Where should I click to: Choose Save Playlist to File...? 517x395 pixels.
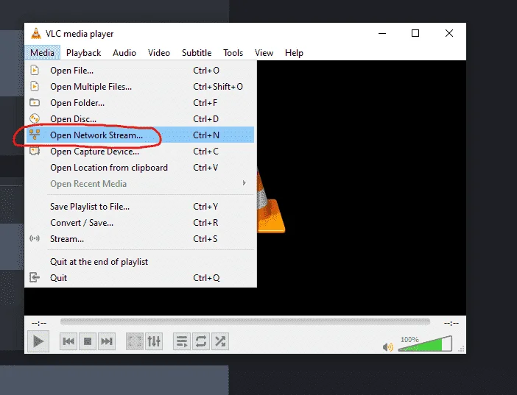pos(140,207)
